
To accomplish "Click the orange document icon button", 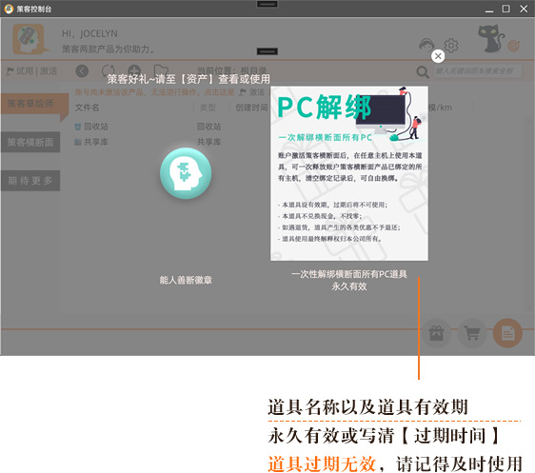I will [507, 333].
